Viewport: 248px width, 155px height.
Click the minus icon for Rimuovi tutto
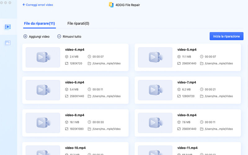[59, 36]
